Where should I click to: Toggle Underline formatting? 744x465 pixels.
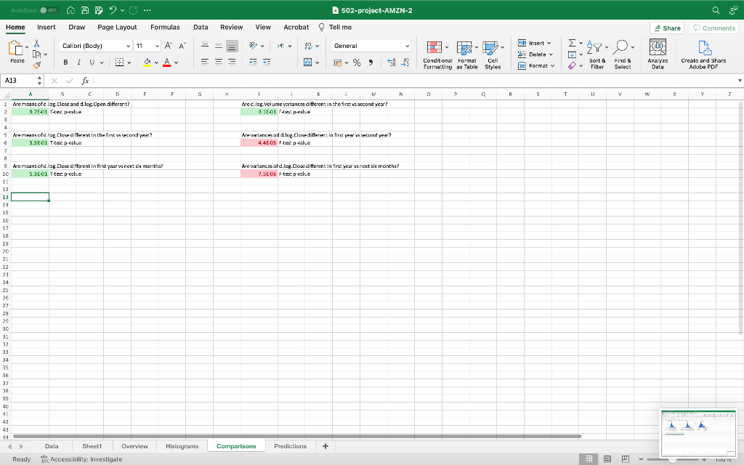[92, 62]
